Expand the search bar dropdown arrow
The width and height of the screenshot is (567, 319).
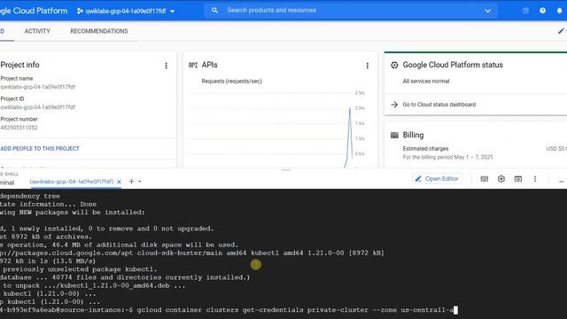click(x=487, y=11)
